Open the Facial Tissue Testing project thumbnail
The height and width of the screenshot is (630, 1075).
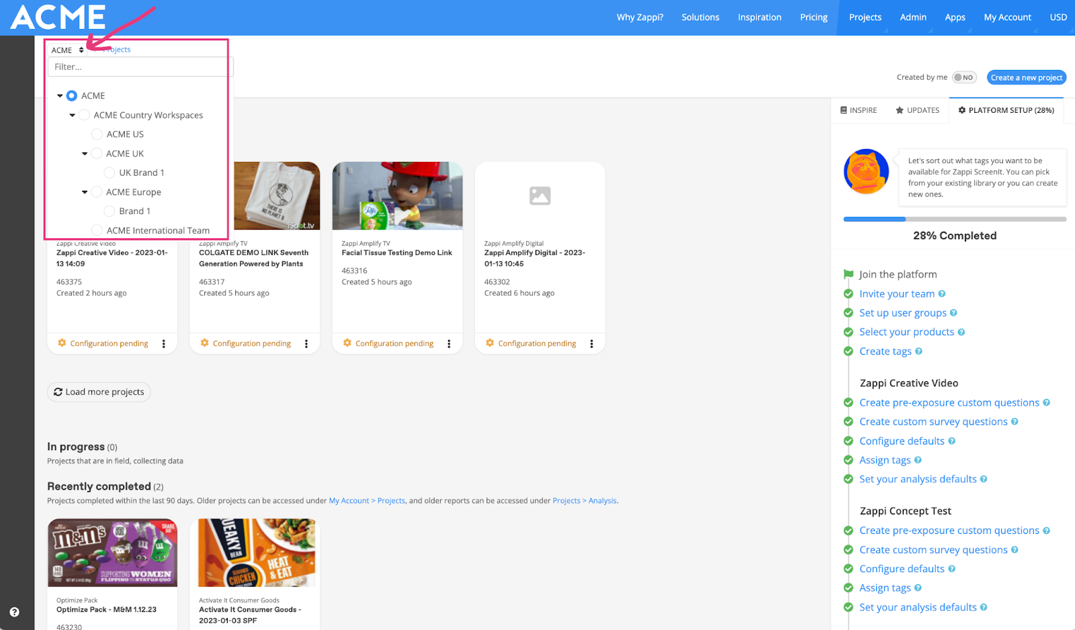398,195
